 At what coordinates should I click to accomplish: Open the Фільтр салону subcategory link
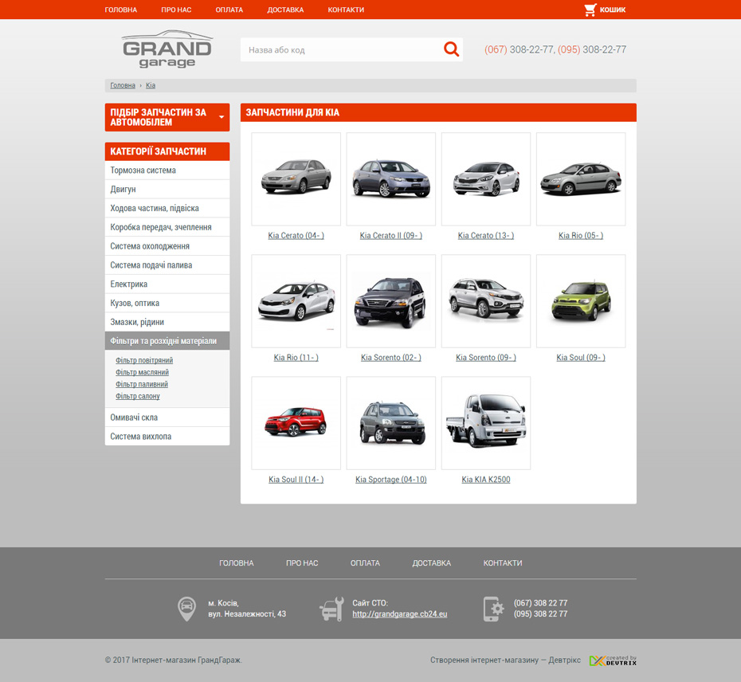click(138, 396)
